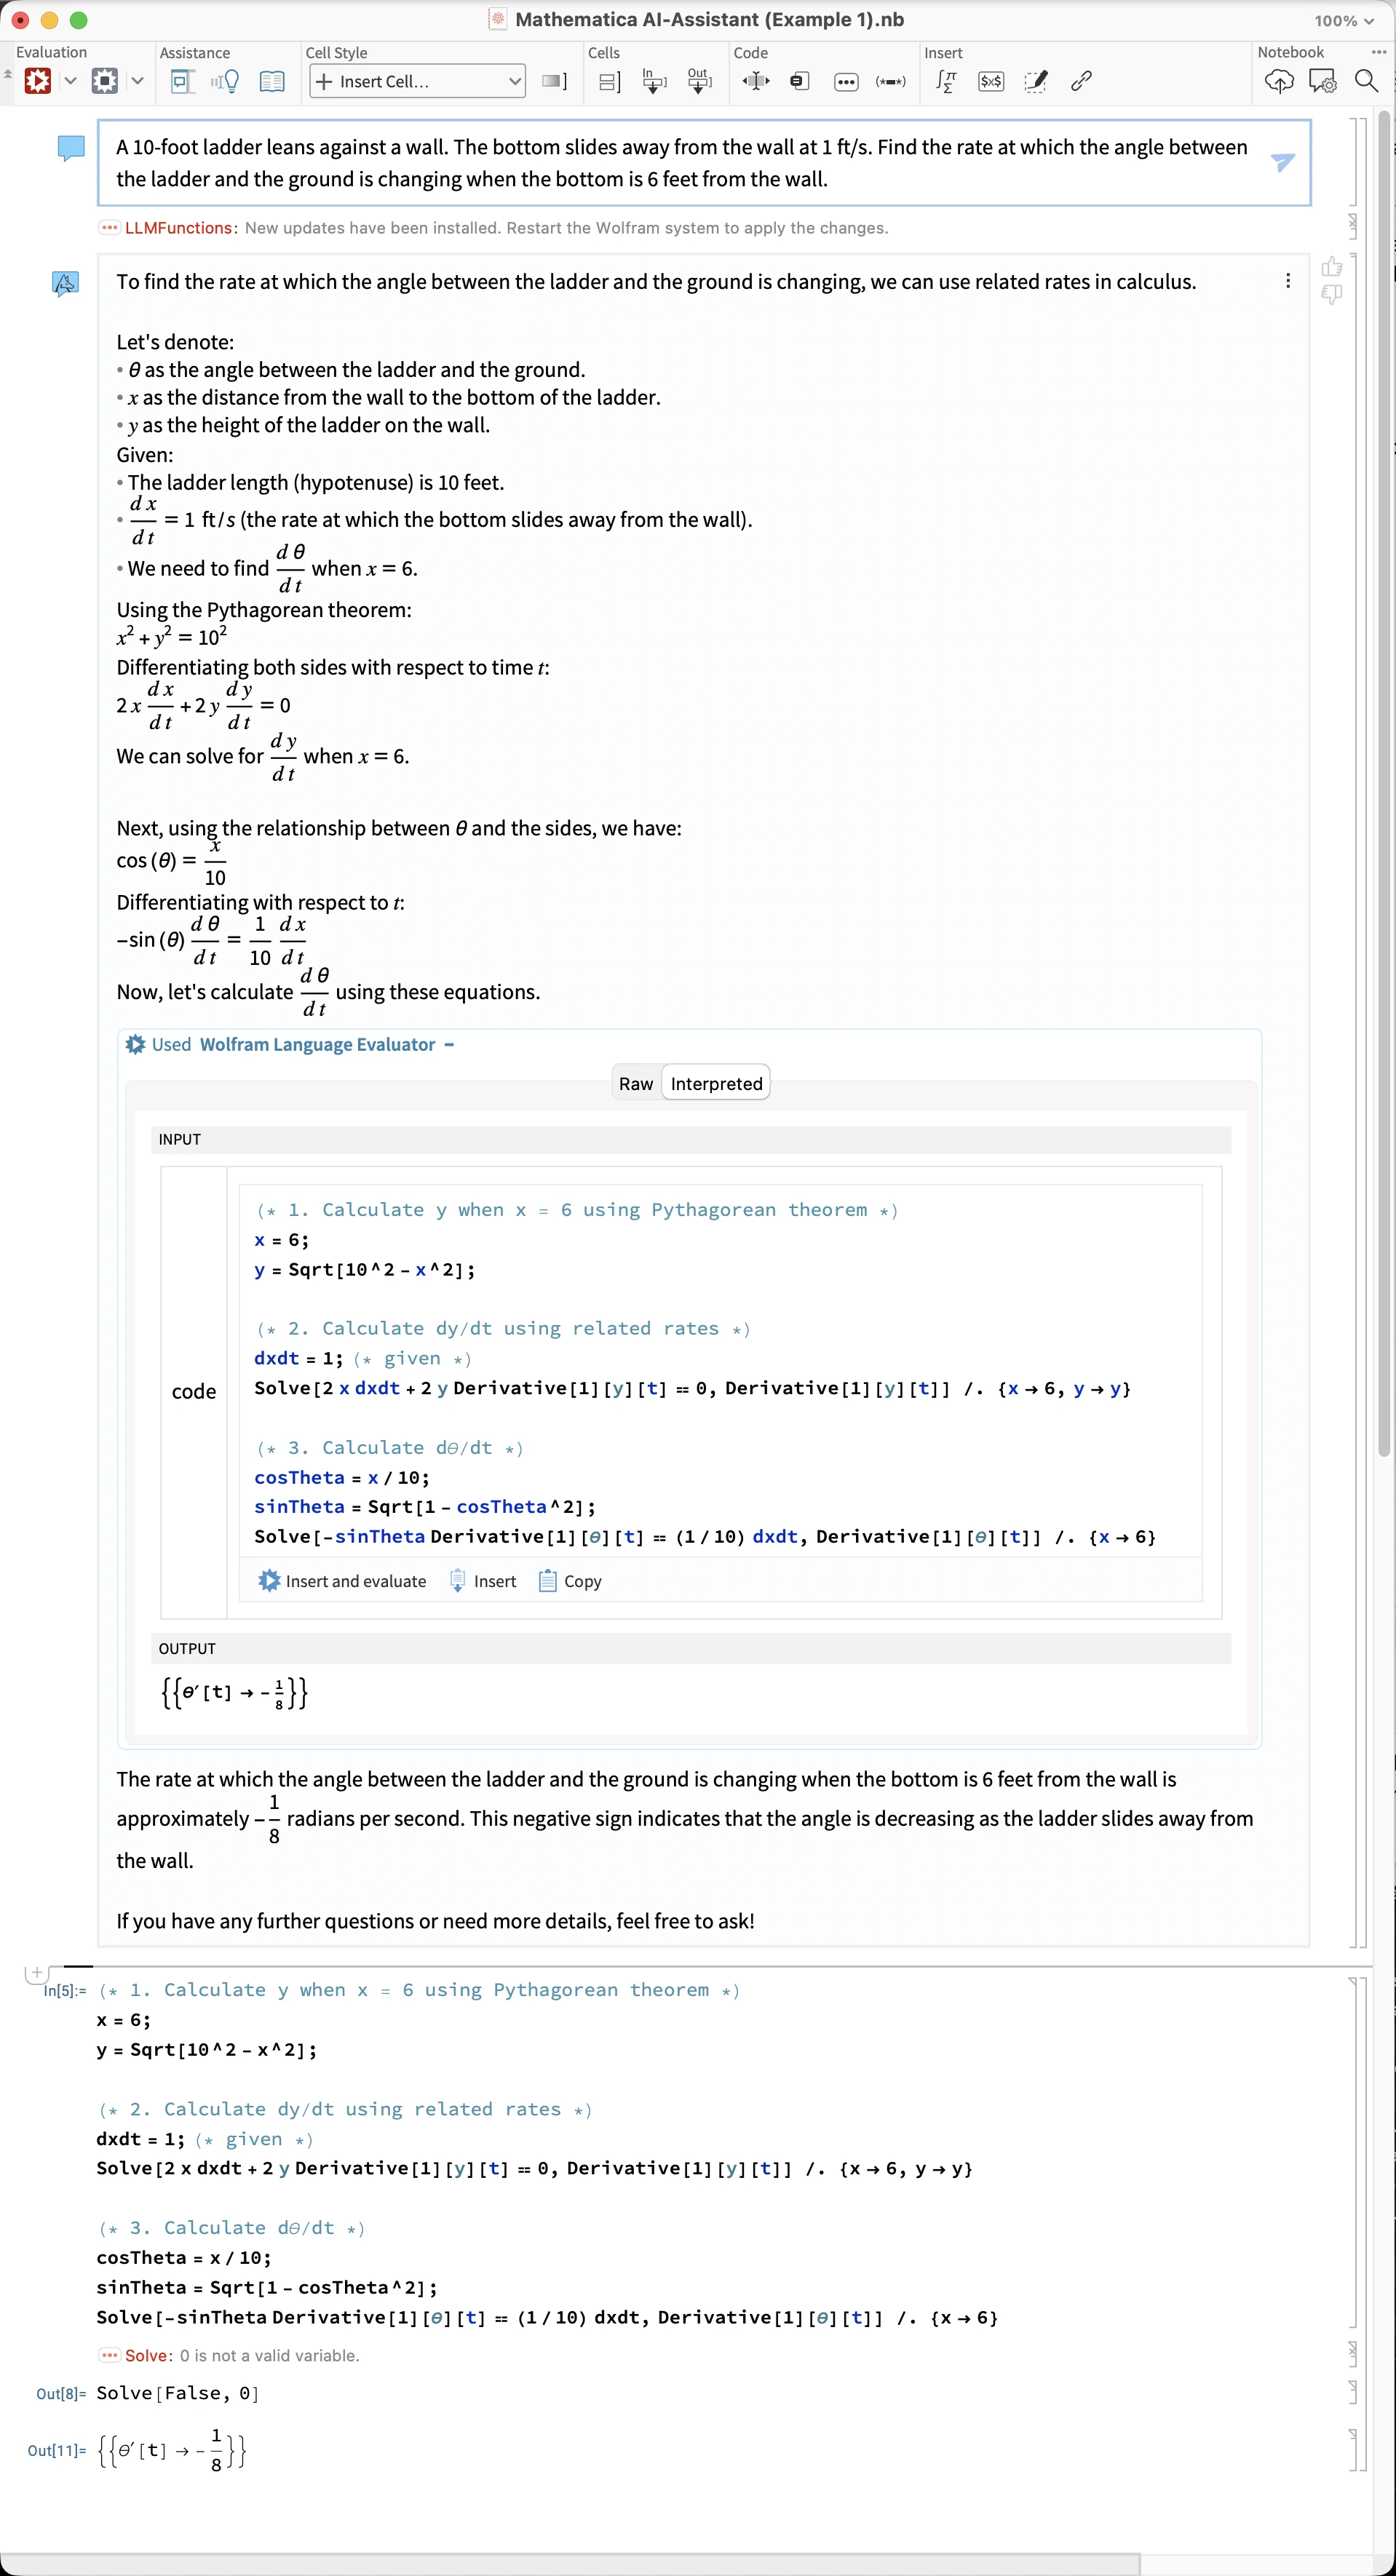Click the LLMFunctions red message label

coord(178,228)
